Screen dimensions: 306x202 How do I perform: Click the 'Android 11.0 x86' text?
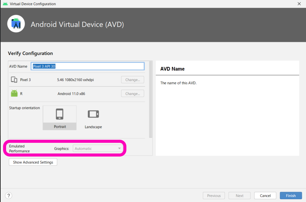pos(71,94)
